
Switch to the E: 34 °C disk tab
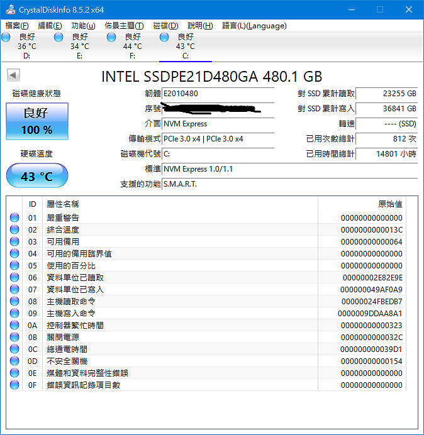tap(80, 46)
